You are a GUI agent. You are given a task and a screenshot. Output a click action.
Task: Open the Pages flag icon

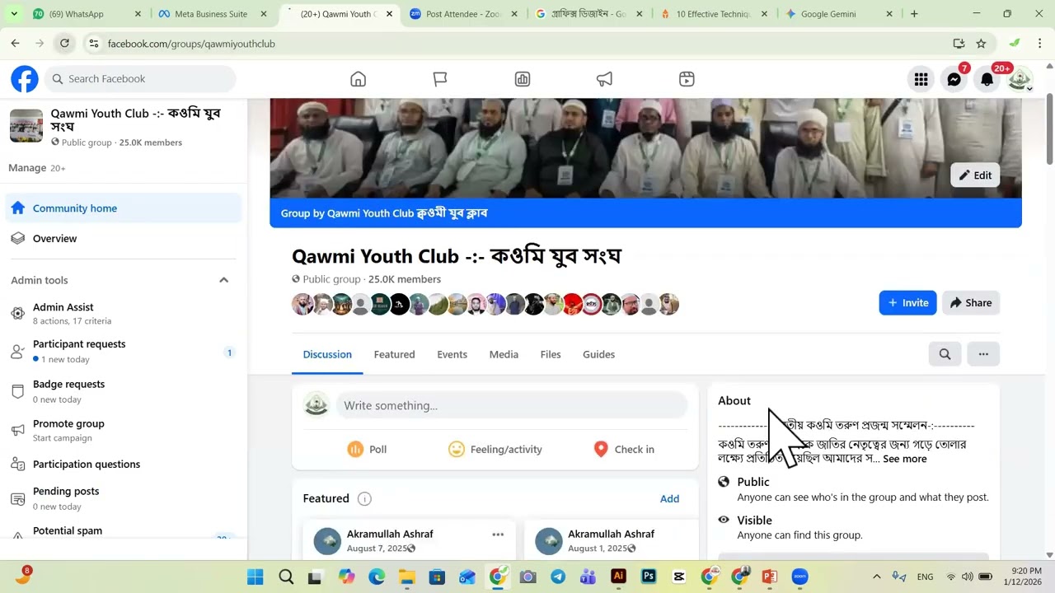(440, 79)
